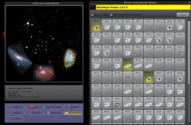The image size is (191, 125).
Task: Select the M 31 galaxy tile
Action: [128, 64]
